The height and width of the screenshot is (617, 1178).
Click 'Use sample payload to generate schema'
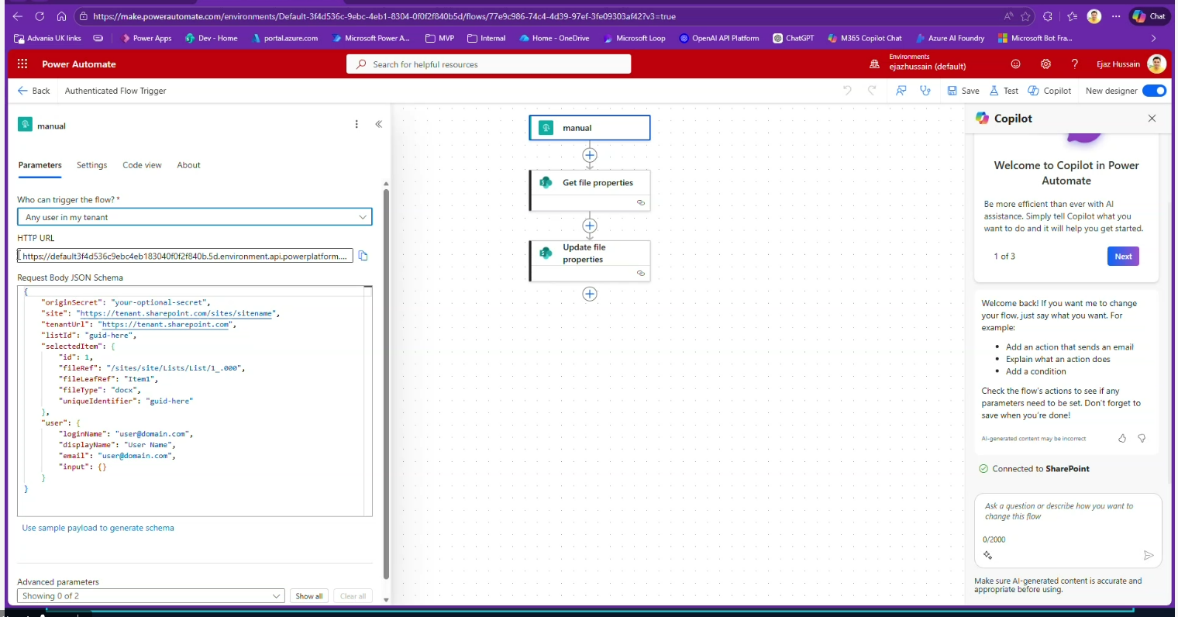tap(98, 528)
